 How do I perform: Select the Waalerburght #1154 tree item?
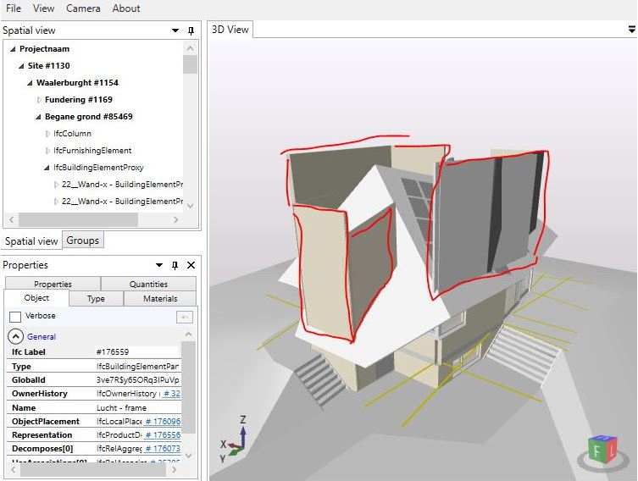(x=77, y=82)
